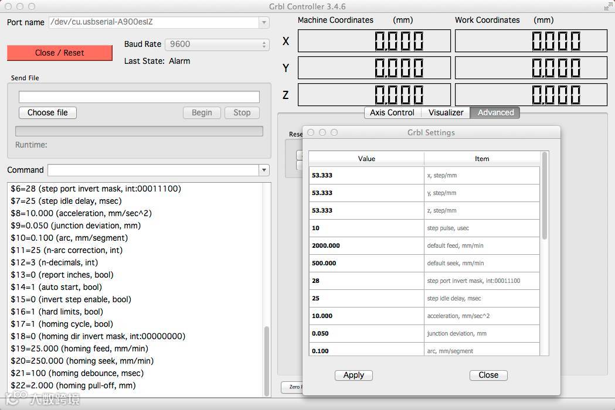Select the Advanced tab
615x410 pixels.
495,113
